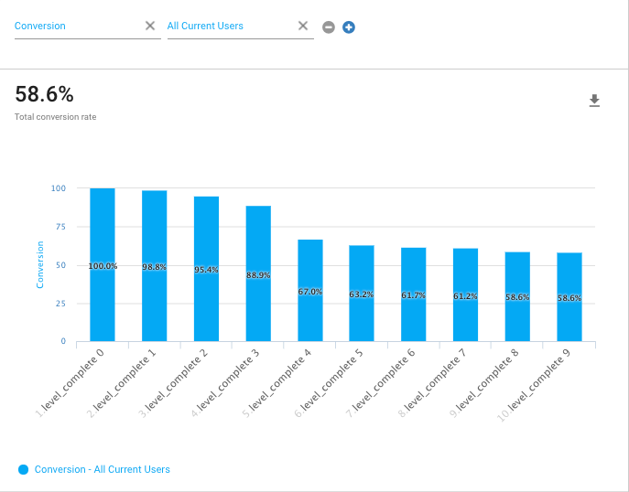
Task: Download the conversion chart data
Action: pyautogui.click(x=594, y=101)
